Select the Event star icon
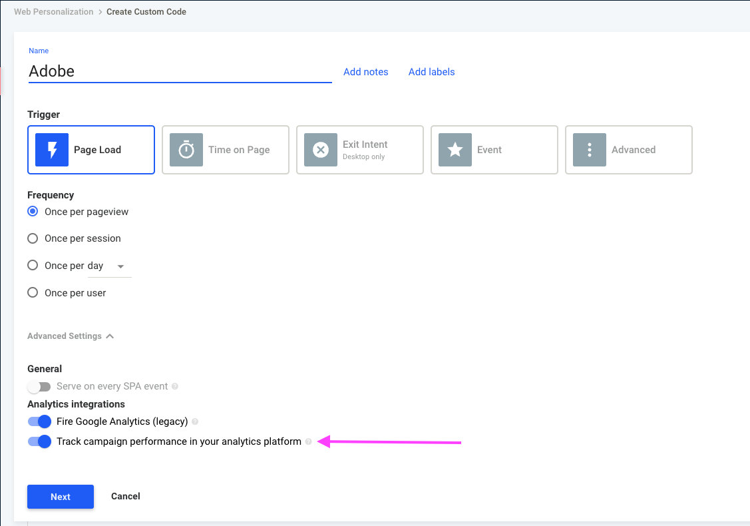The width and height of the screenshot is (750, 526). (455, 150)
